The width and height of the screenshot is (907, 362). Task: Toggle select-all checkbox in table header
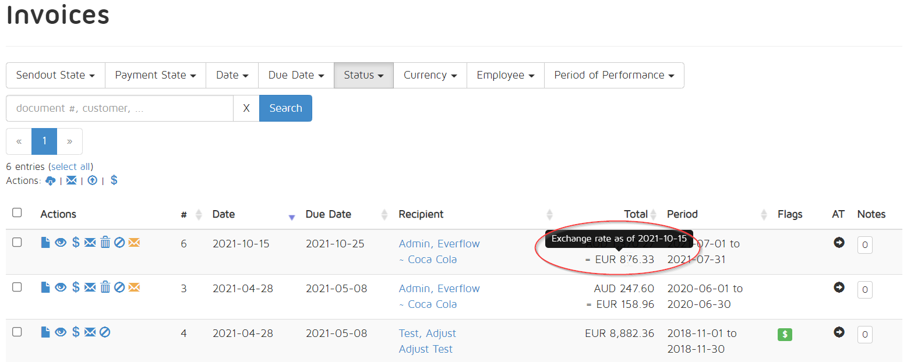point(17,212)
